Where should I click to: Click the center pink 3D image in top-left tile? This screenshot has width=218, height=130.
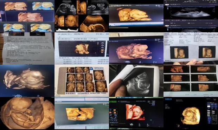30,17
